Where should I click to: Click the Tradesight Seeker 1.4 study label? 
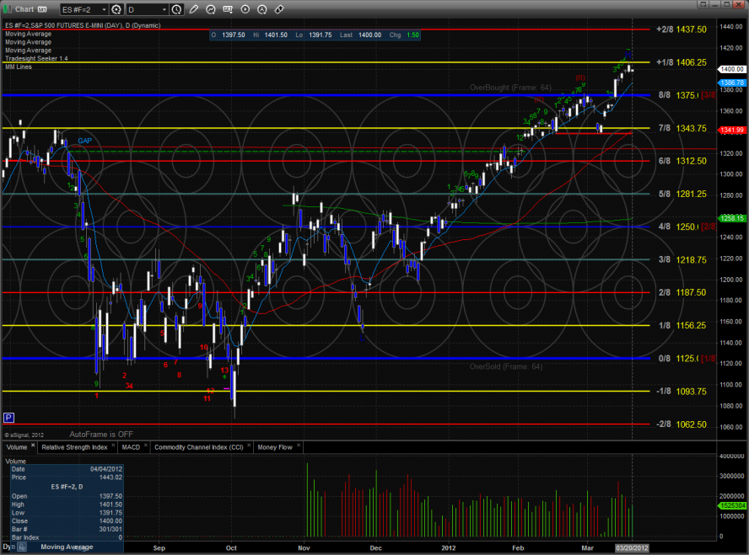click(x=37, y=59)
